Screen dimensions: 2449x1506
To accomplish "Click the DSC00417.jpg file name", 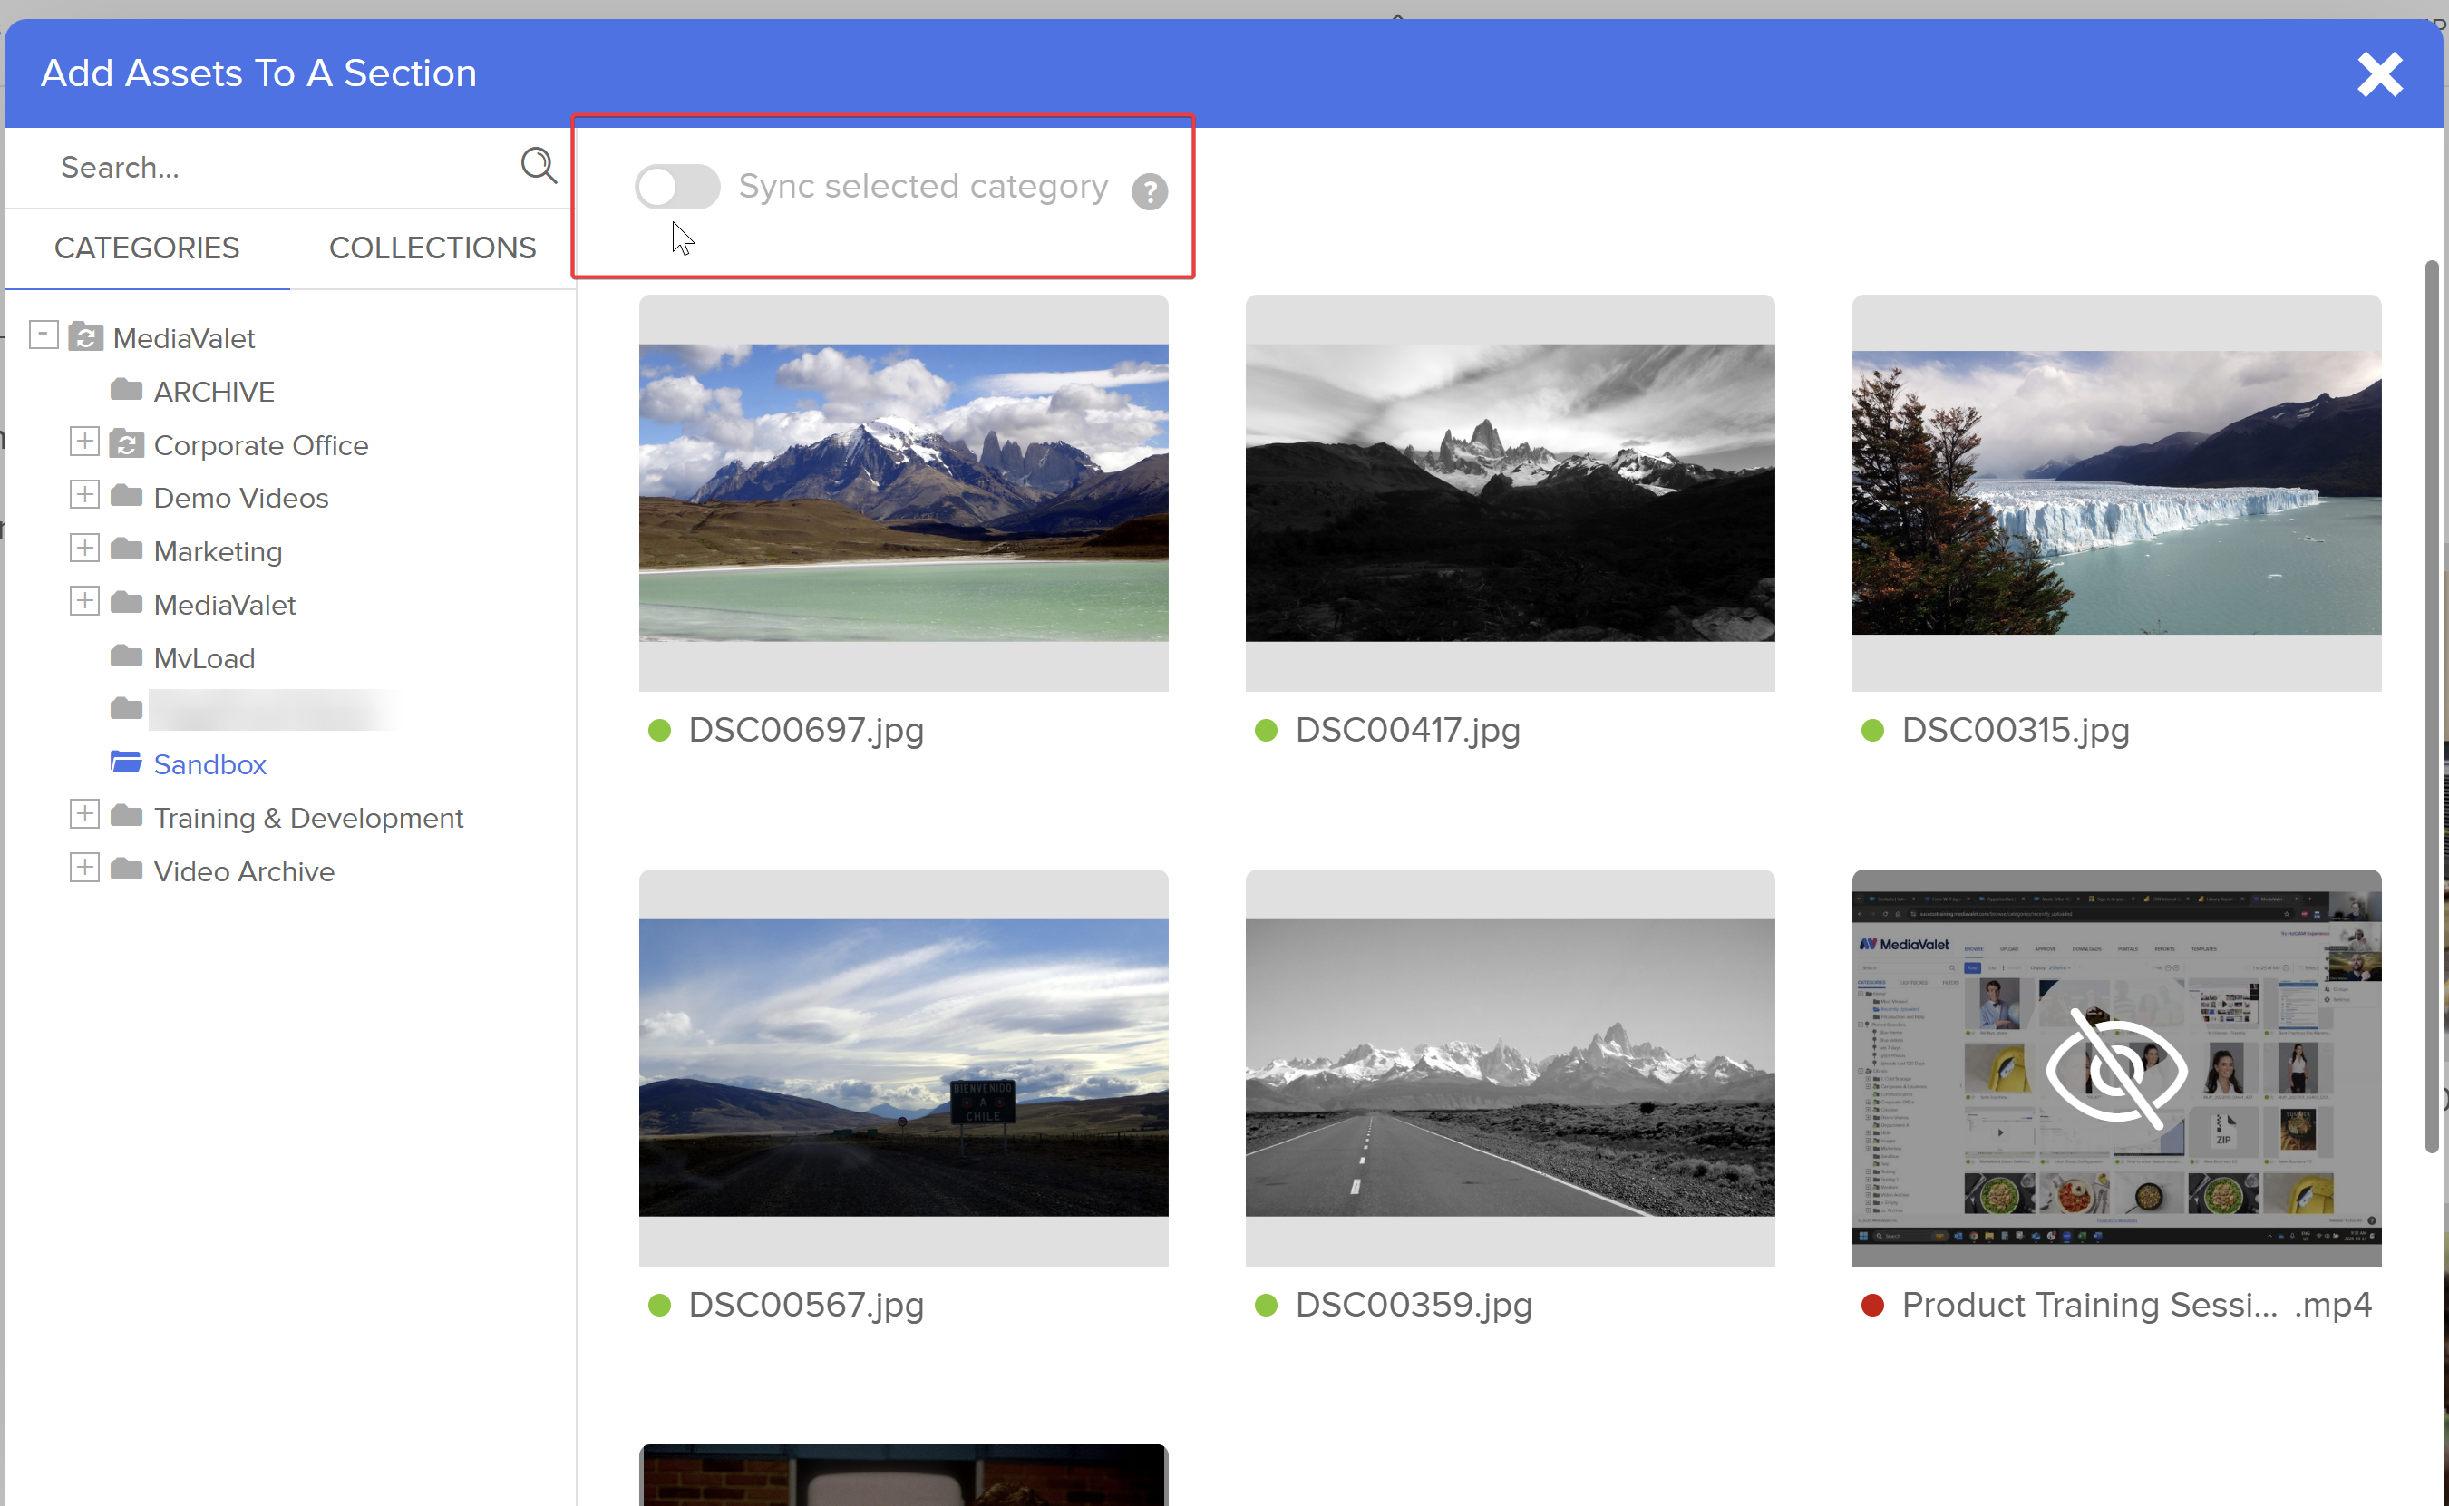I will [1408, 731].
